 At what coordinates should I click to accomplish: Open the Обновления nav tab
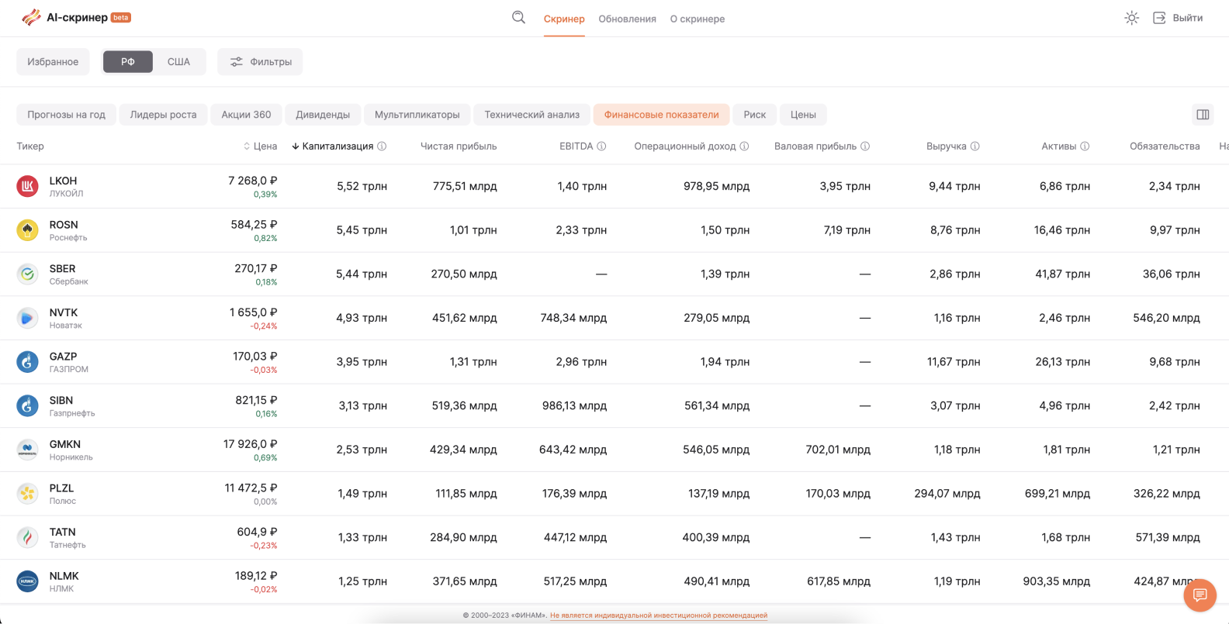(627, 19)
